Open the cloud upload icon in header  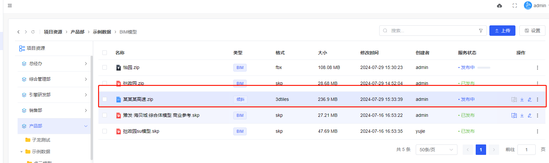[x=499, y=6]
